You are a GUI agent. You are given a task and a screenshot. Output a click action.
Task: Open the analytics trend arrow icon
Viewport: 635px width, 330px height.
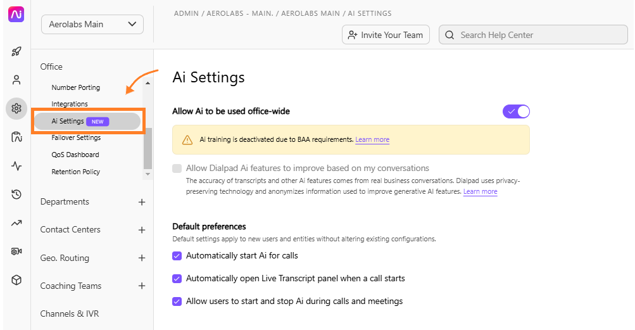(16, 223)
